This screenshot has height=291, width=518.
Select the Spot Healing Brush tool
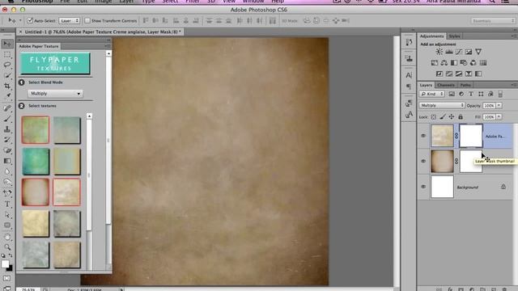tap(7, 108)
